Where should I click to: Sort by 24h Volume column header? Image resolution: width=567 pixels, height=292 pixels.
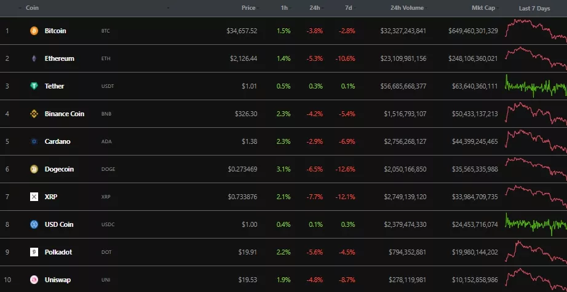coord(406,8)
